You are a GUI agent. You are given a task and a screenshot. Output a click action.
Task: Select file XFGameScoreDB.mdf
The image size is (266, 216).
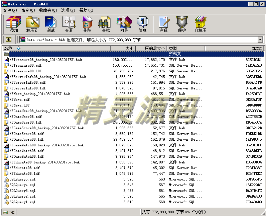27,134
